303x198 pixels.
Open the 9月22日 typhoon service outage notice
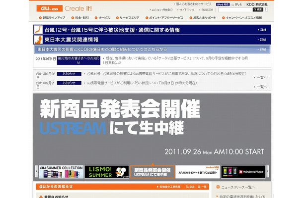(x=166, y=74)
